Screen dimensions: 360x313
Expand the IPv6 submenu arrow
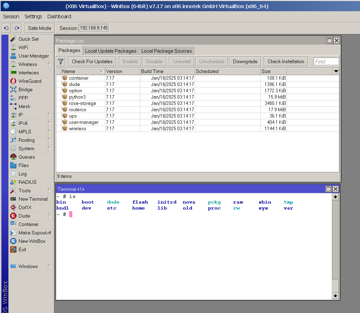tap(49, 123)
